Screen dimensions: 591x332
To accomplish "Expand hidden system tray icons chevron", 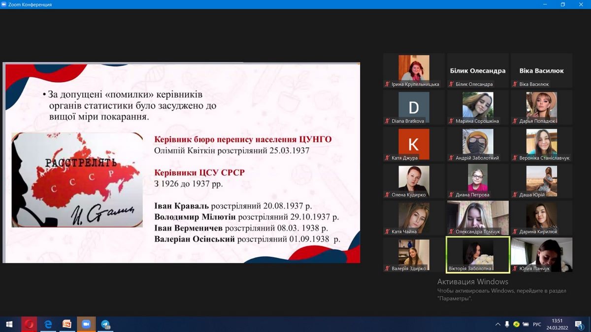I will [498, 324].
